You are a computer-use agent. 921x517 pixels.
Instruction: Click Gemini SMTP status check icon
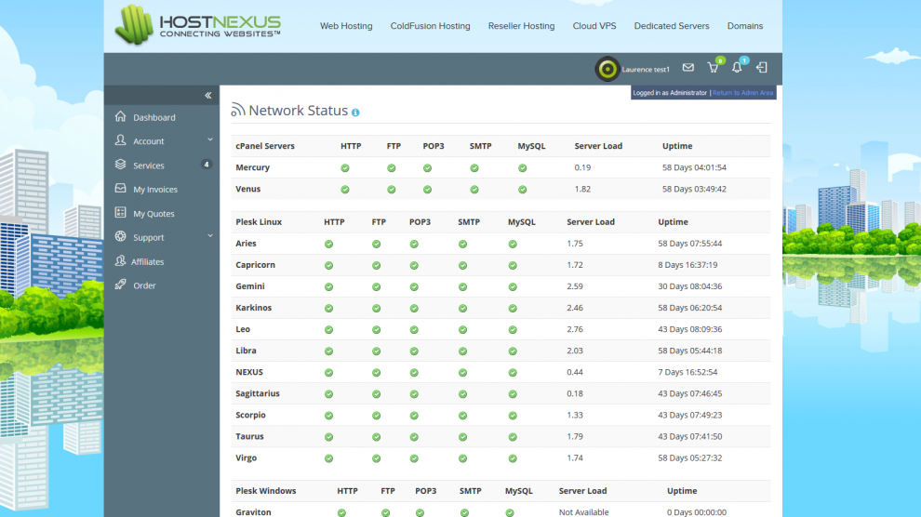click(463, 287)
